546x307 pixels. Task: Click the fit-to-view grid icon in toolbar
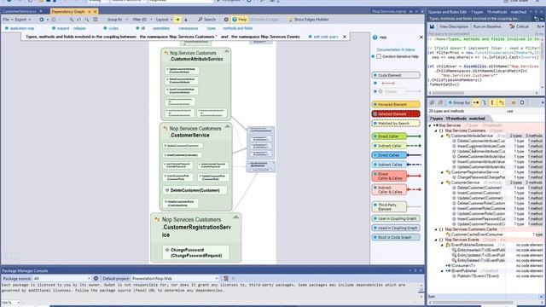point(96,20)
